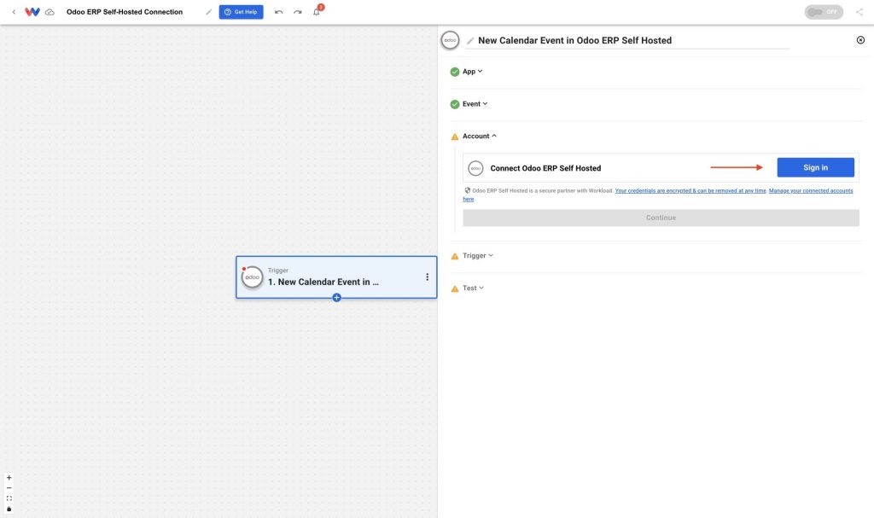Click warning icon beside Test
Viewport: 874px width, 518px height.
(x=455, y=288)
